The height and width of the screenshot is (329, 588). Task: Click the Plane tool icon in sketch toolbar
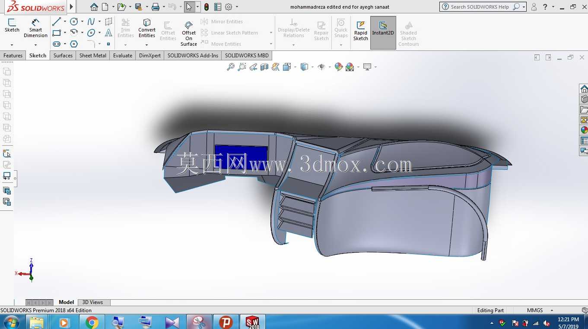click(108, 22)
